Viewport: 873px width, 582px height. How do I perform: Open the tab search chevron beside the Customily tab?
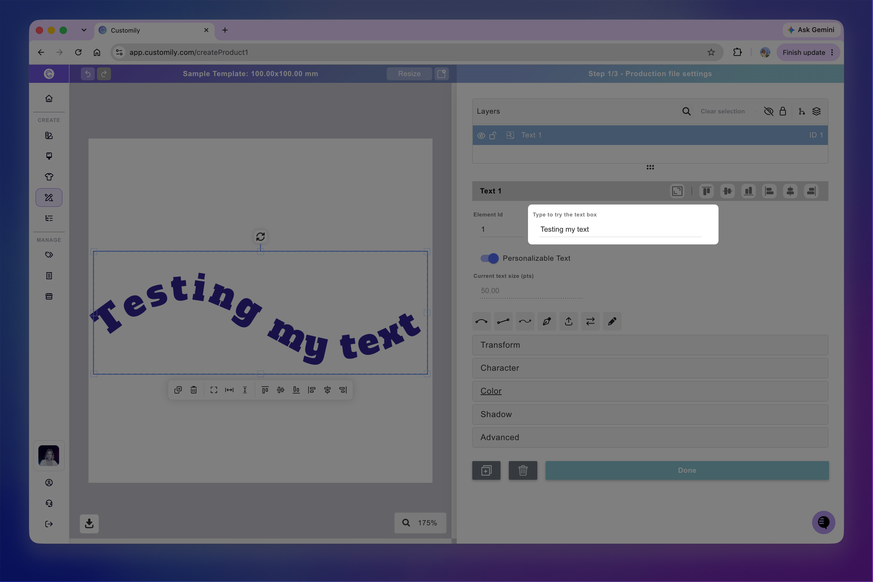[84, 30]
